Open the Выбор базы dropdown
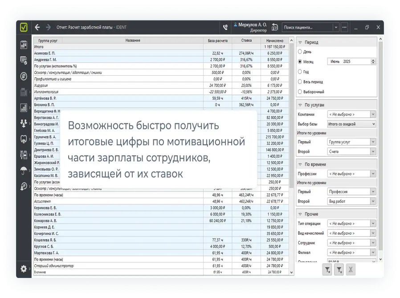Viewport: 400px width, 298px height. tap(351, 124)
